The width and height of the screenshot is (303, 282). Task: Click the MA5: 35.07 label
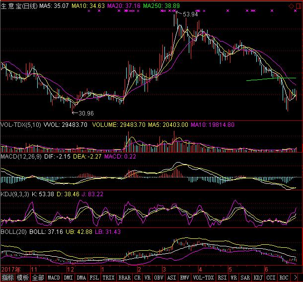point(54,6)
